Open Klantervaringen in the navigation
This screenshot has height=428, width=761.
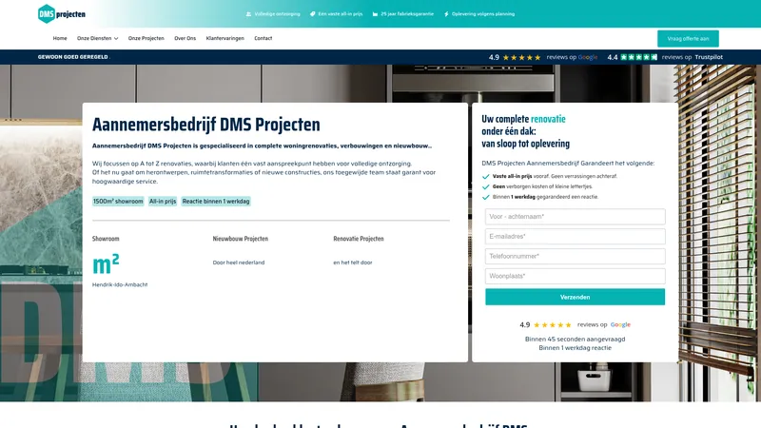(224, 38)
